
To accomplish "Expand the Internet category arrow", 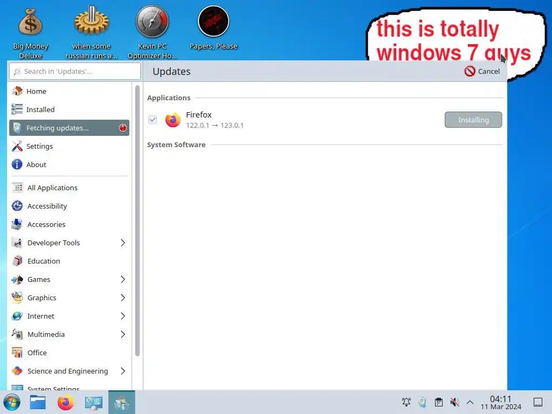I will tap(122, 316).
